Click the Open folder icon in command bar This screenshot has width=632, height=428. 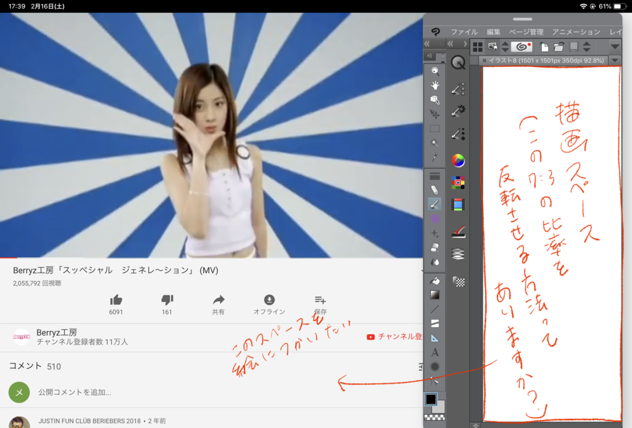559,47
